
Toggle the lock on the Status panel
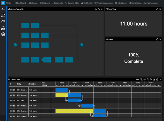(157, 39)
